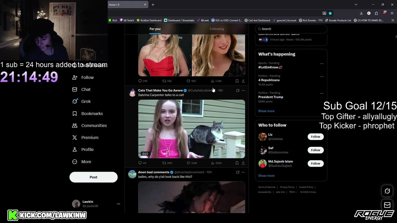Reply to the Sabrina Carpenter cat post
This screenshot has height=223, width=397.
pyautogui.click(x=142, y=163)
